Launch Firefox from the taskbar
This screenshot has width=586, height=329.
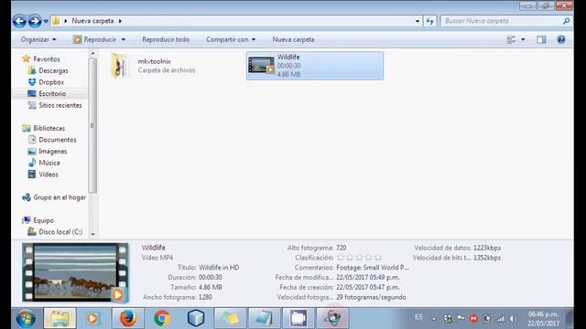click(127, 318)
